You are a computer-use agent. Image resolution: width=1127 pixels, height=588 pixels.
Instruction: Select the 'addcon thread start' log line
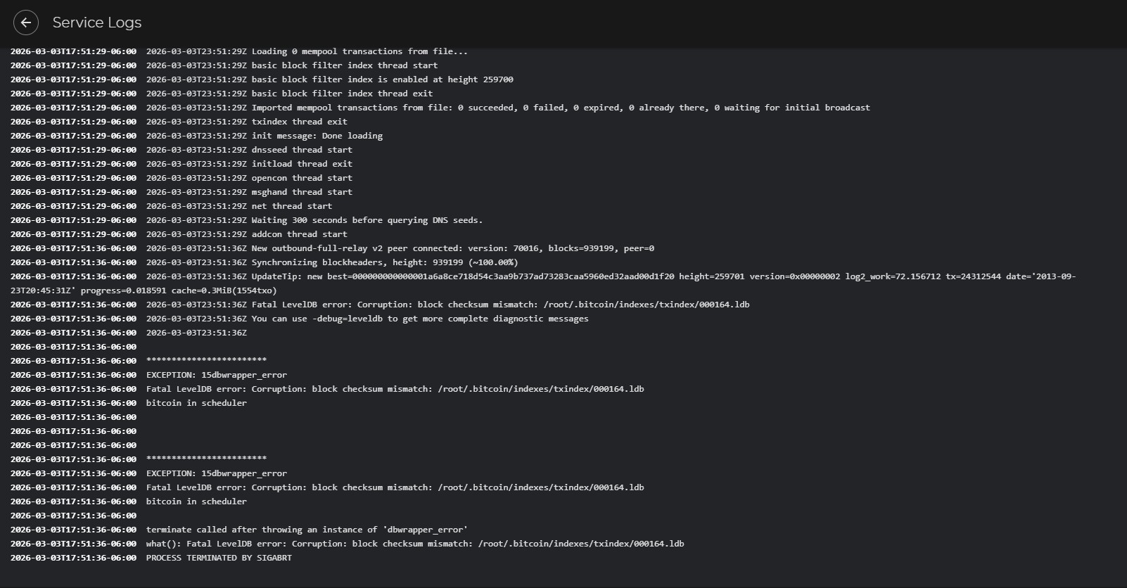pos(299,234)
